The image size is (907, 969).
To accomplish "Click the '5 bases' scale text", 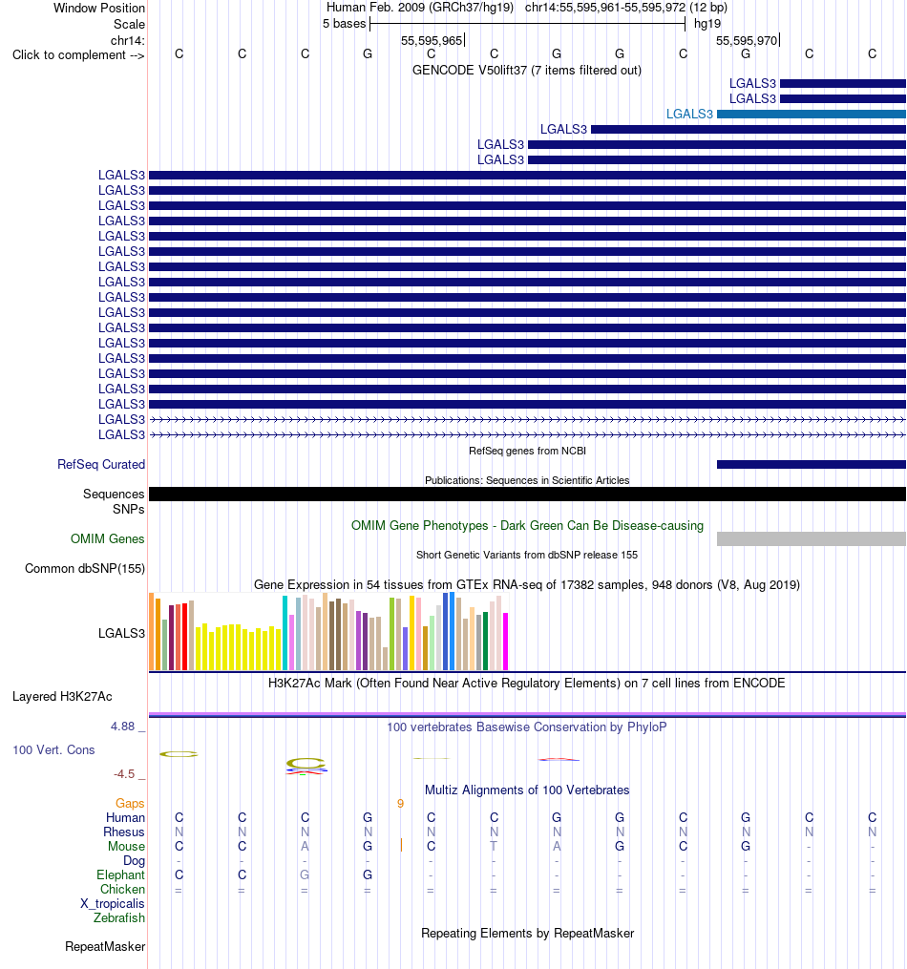I will click(x=344, y=24).
